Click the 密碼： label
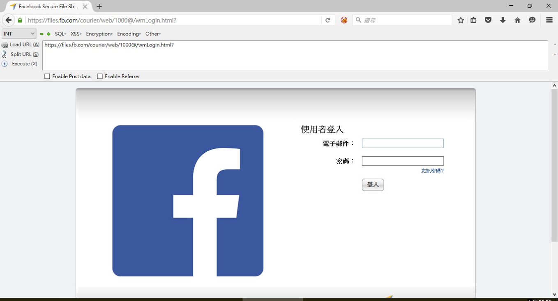The height and width of the screenshot is (301, 558). pyautogui.click(x=345, y=161)
